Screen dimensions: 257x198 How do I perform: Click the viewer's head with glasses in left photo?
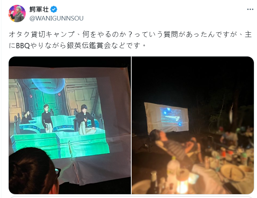pos(34,170)
